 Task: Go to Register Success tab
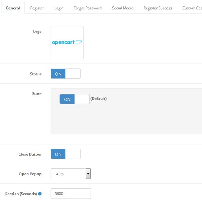(x=158, y=8)
